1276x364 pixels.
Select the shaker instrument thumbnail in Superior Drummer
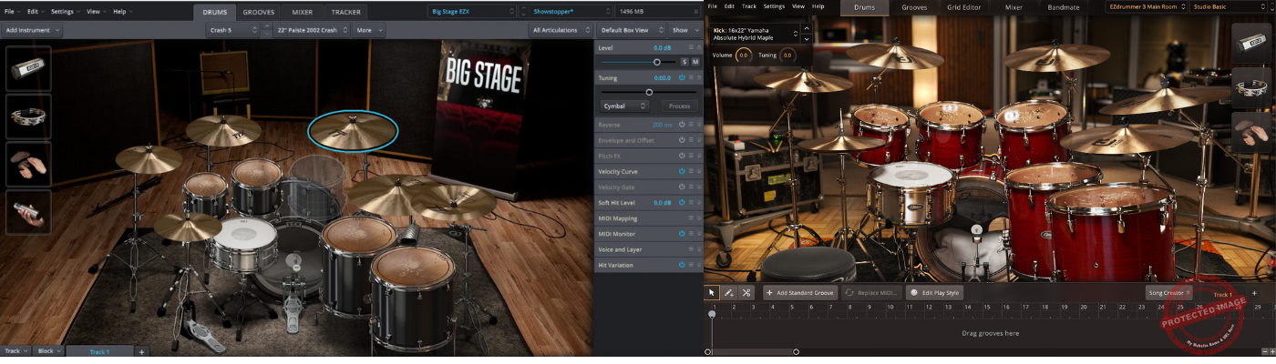tap(28, 68)
